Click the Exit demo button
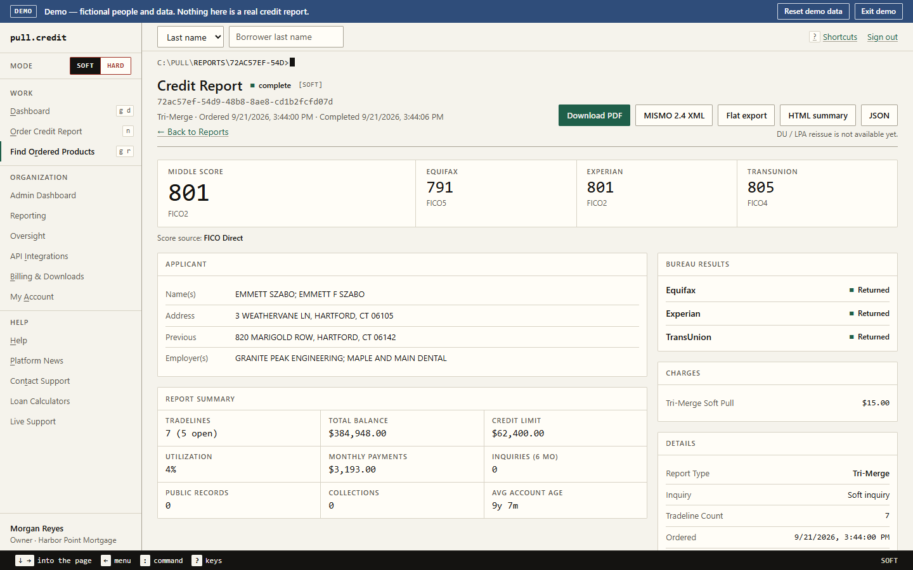Image resolution: width=913 pixels, height=570 pixels. click(879, 11)
